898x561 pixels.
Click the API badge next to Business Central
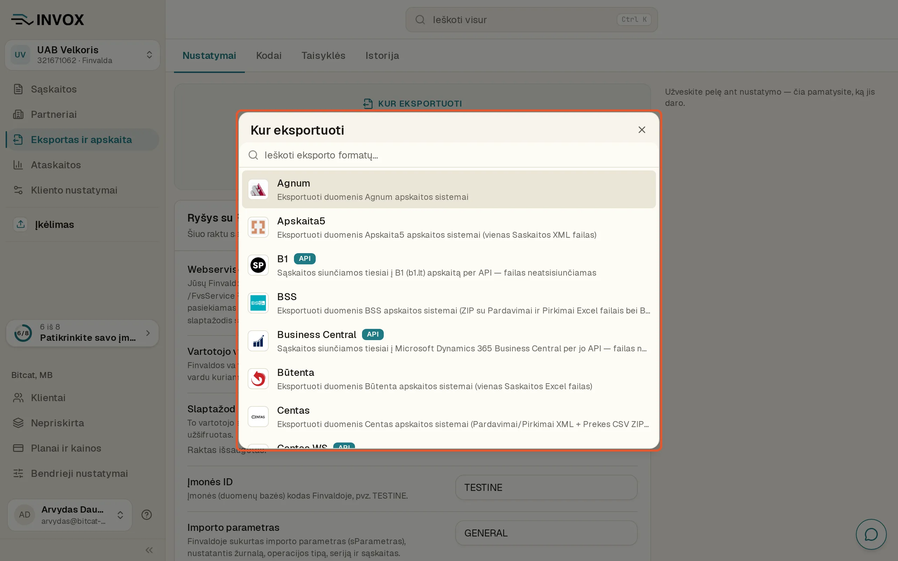click(373, 334)
